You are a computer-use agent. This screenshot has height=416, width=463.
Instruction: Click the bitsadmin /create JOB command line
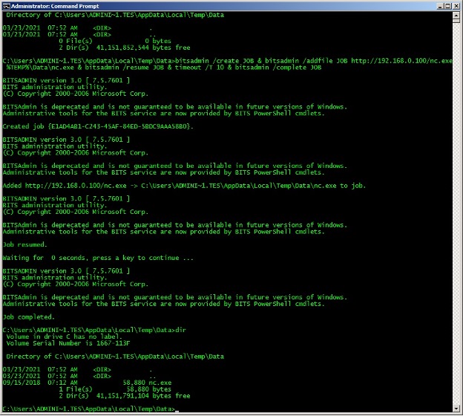click(227, 61)
